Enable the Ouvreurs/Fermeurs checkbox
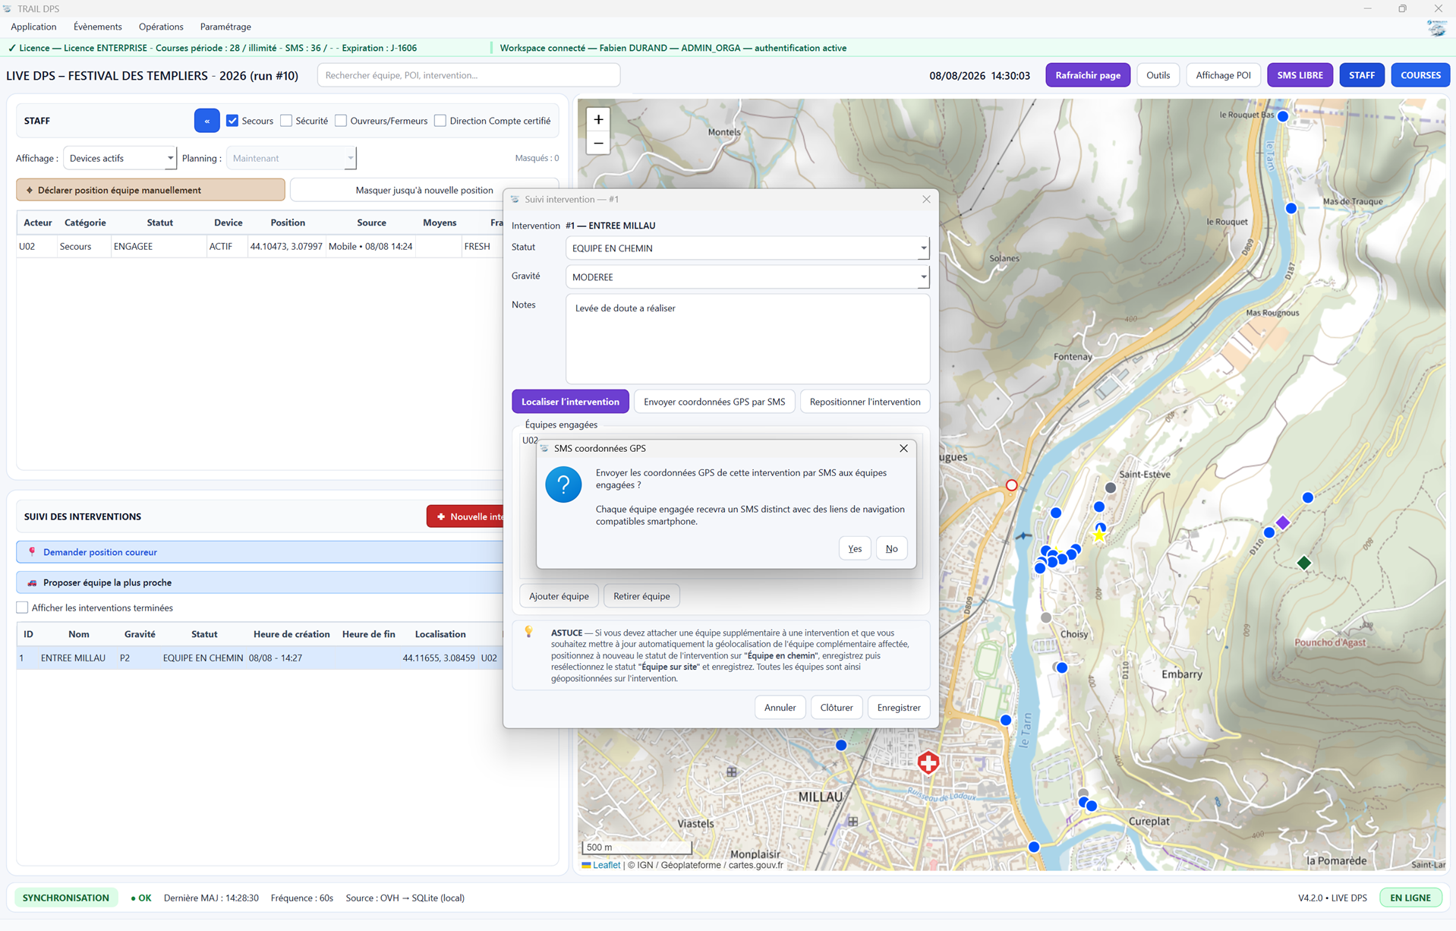Viewport: 1456px width, 931px height. coord(341,121)
